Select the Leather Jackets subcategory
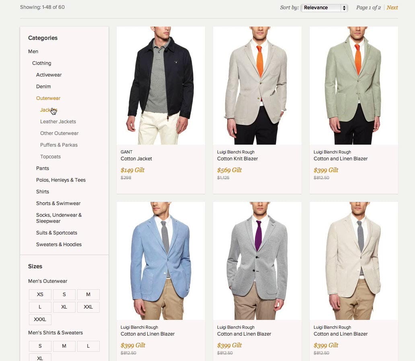 (x=58, y=122)
